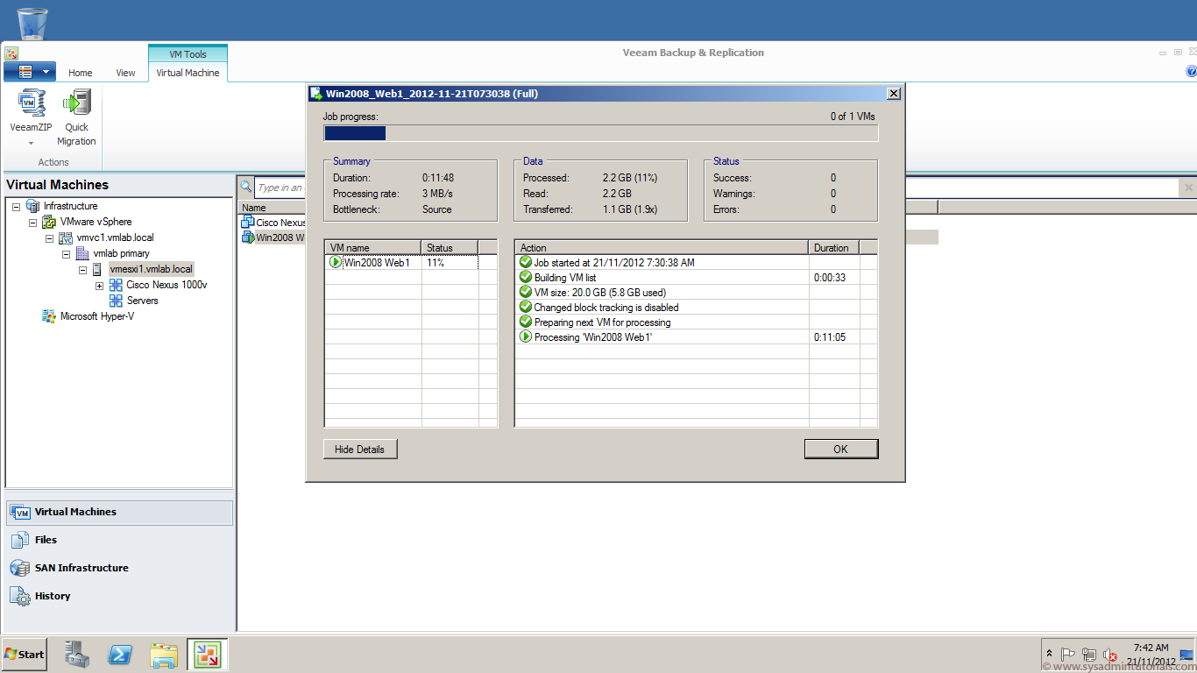Click the VMware vSphere node icon
The height and width of the screenshot is (673, 1197).
pos(49,222)
